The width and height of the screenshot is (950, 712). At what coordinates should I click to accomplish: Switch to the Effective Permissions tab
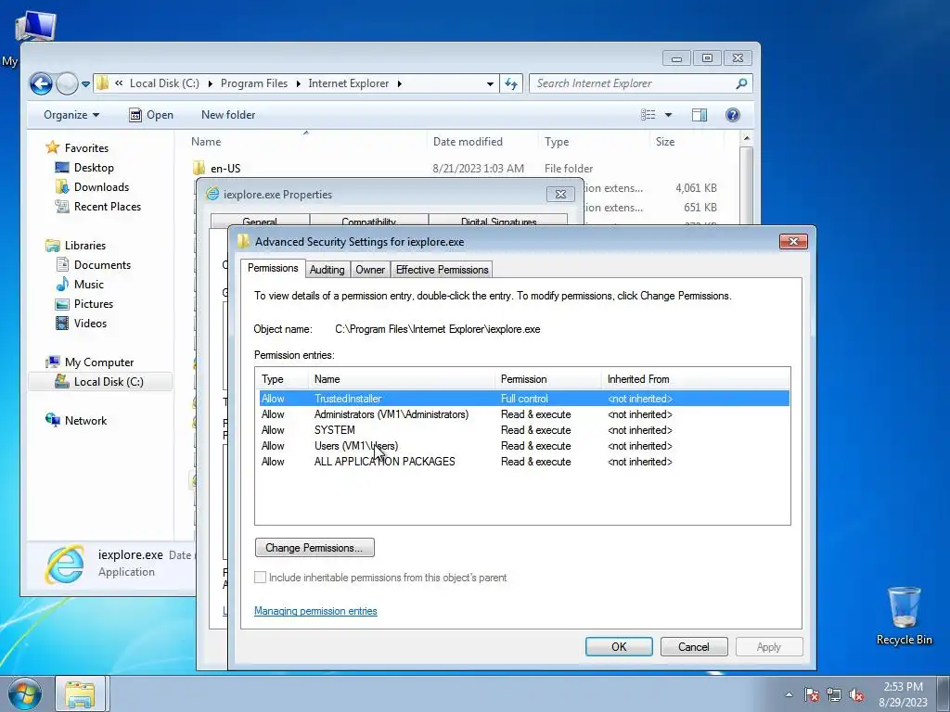point(442,270)
